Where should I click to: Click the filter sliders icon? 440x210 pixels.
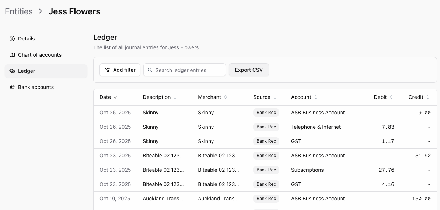point(107,70)
